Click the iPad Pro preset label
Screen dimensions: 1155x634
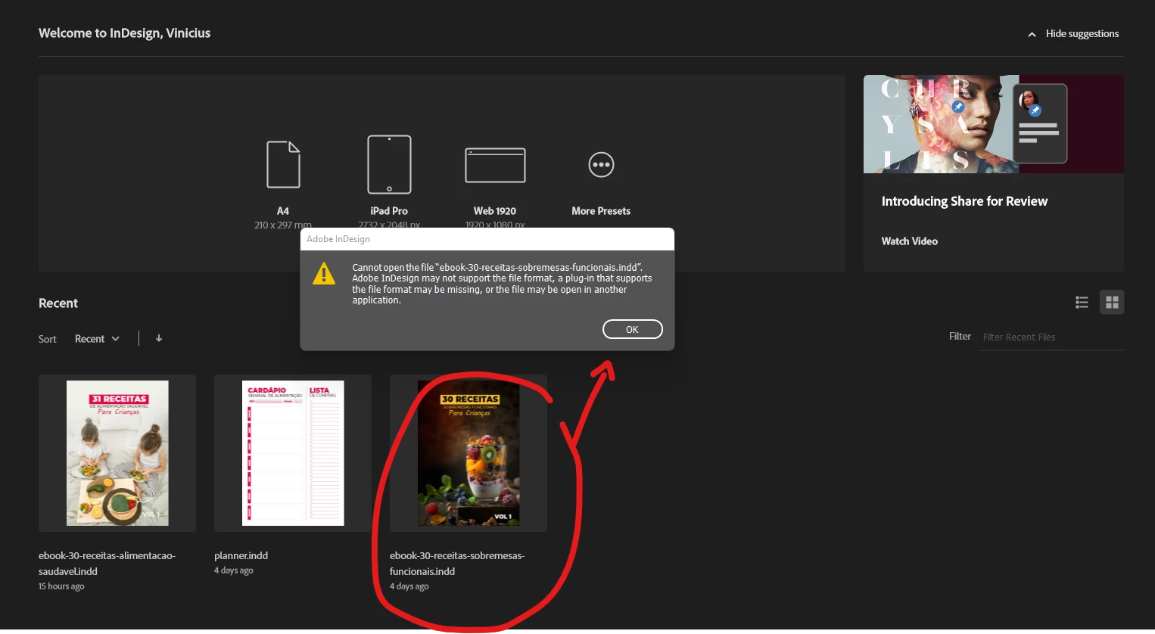point(389,211)
